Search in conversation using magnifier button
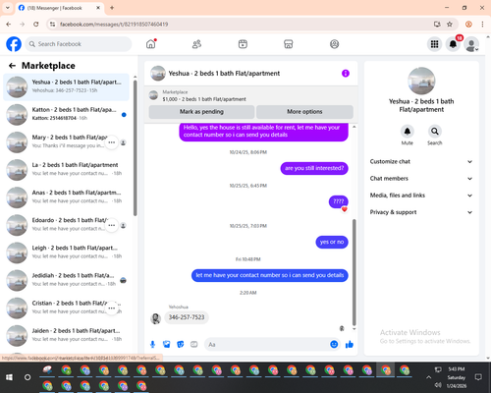491x393 pixels. tap(435, 132)
